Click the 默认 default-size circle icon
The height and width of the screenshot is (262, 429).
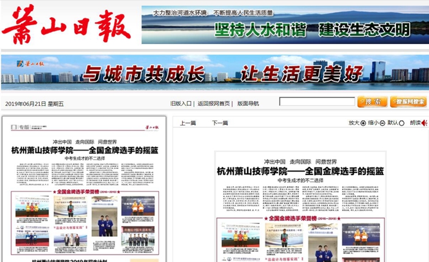coord(401,123)
